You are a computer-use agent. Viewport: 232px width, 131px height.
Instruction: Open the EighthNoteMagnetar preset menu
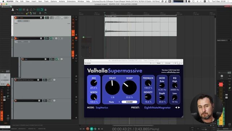(157, 108)
